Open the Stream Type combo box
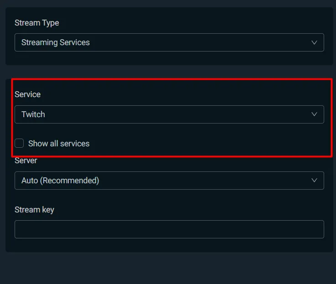This screenshot has height=284, width=336. pyautogui.click(x=169, y=42)
